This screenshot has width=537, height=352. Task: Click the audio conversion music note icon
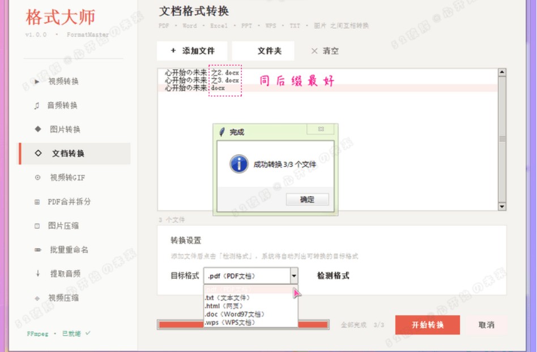click(x=37, y=106)
